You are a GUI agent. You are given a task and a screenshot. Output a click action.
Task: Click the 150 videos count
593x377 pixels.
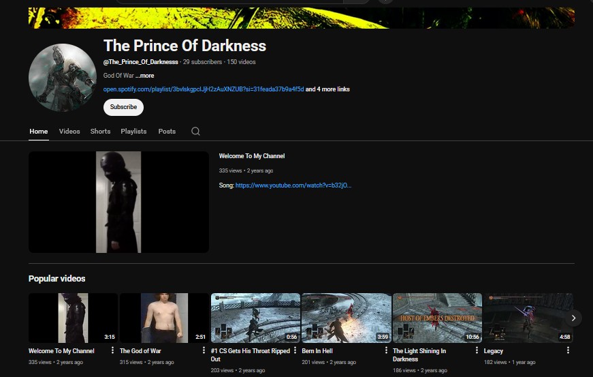(x=241, y=62)
